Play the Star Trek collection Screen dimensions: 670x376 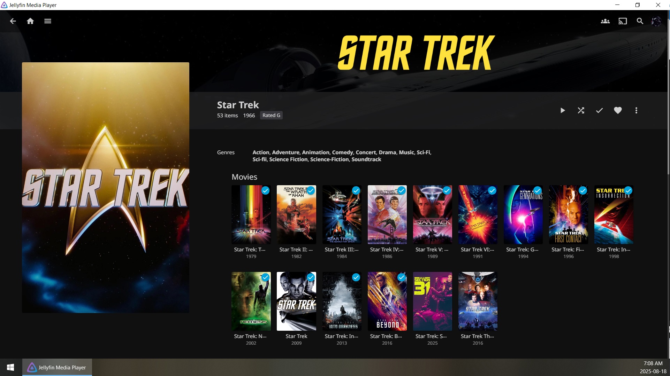[563, 110]
